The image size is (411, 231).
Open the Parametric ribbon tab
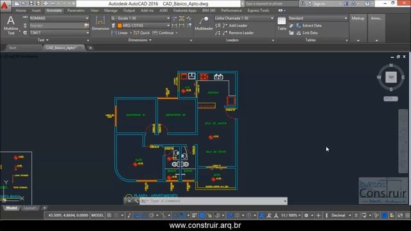76,10
